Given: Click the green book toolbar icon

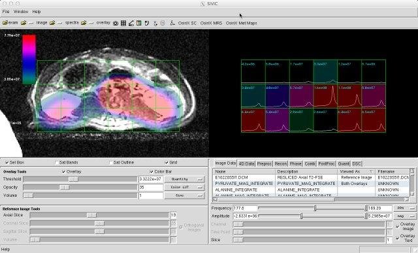Looking at the screenshot, I should click(x=139, y=24).
